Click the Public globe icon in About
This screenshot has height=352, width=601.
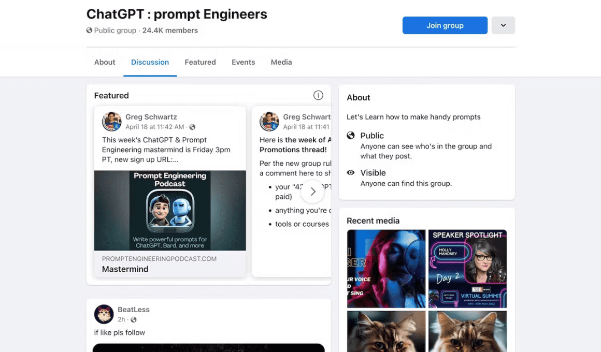click(x=351, y=135)
